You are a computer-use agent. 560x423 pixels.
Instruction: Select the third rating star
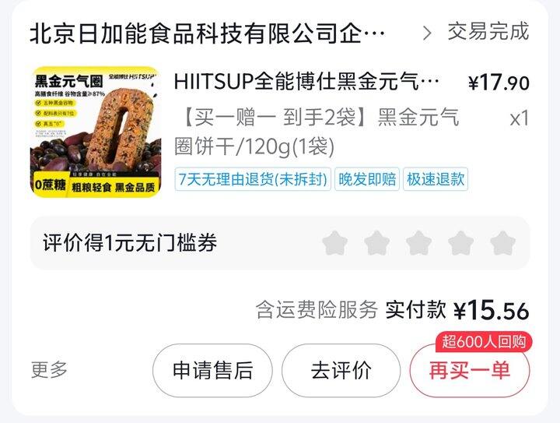[418, 243]
